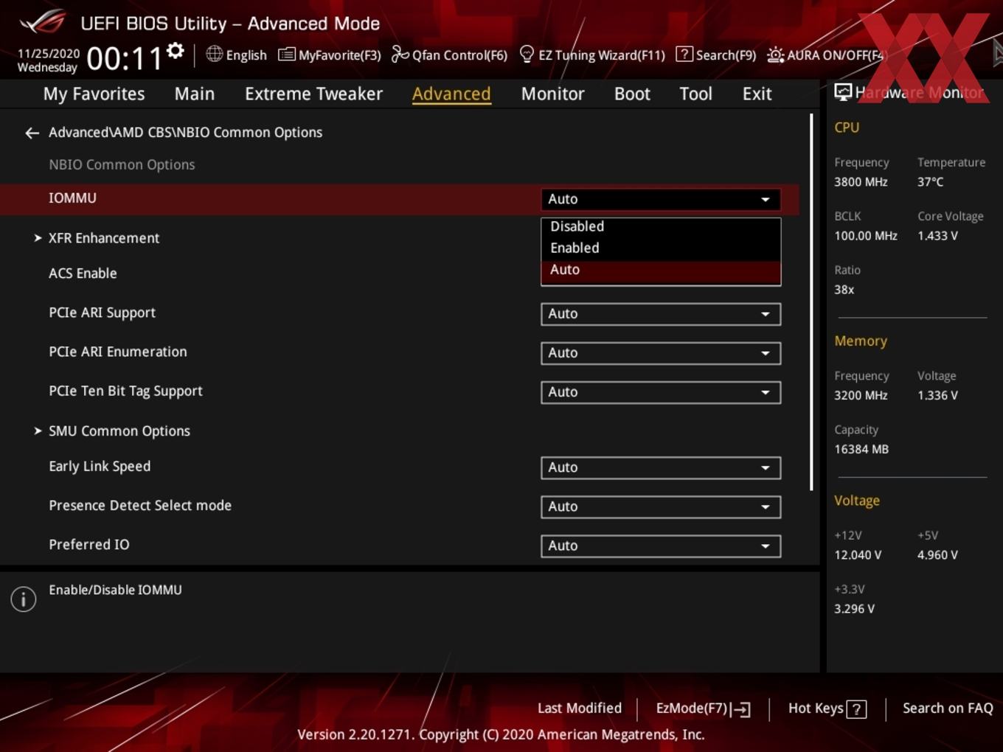Open the Preferred IO dropdown
The height and width of the screenshot is (752, 1003).
click(661, 546)
